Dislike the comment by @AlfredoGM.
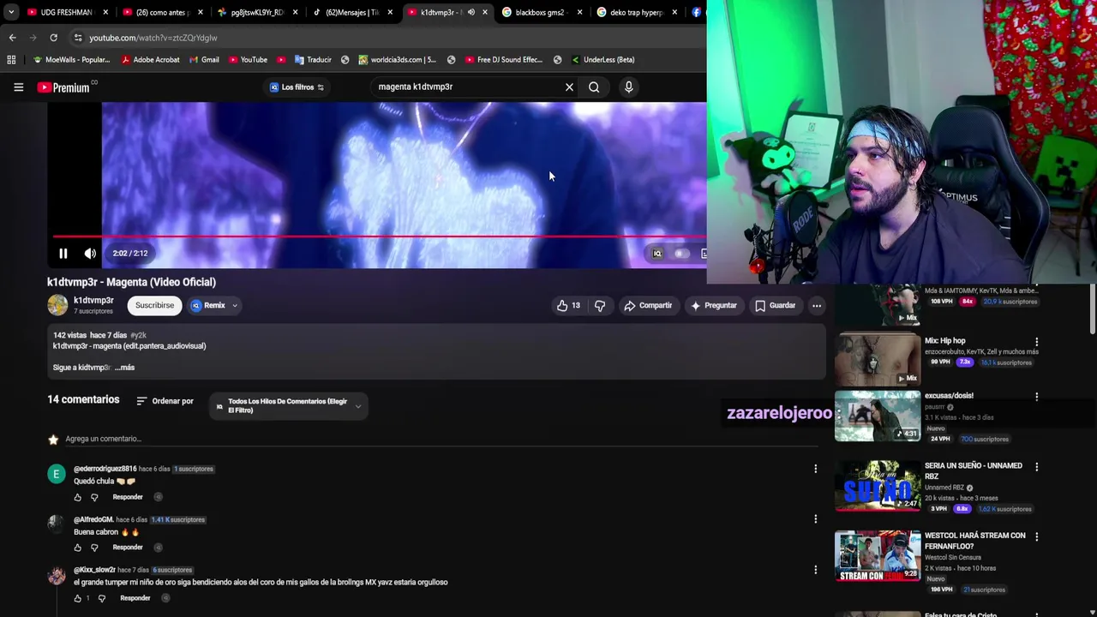The width and height of the screenshot is (1097, 617). click(94, 548)
